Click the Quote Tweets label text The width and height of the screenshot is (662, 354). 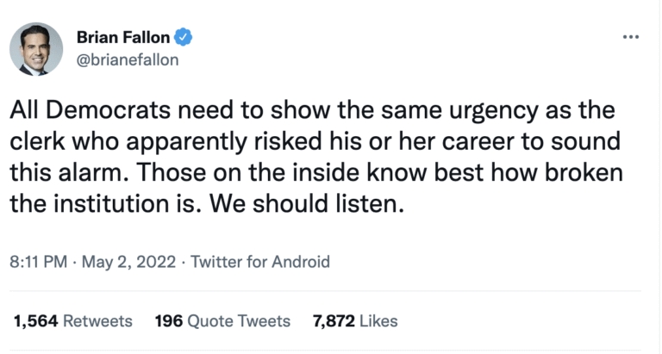click(x=239, y=321)
